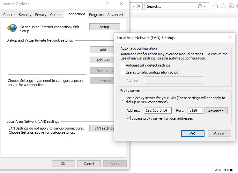Click the proxy Address field showing 192.168.0.14
Viewport: 238px width, 173px height.
(158, 110)
